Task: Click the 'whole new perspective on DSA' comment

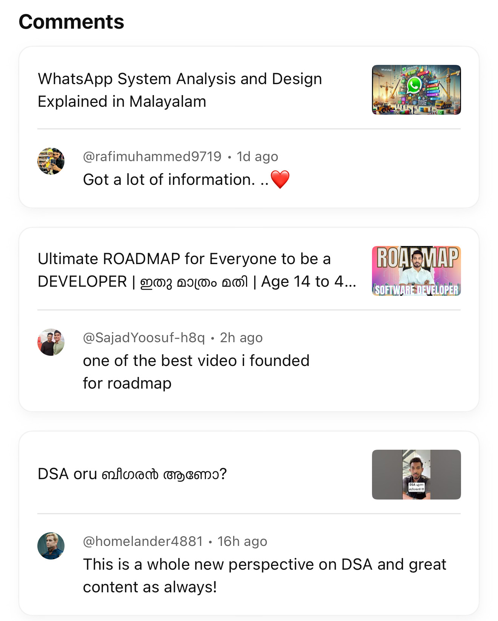Action: [x=264, y=576]
